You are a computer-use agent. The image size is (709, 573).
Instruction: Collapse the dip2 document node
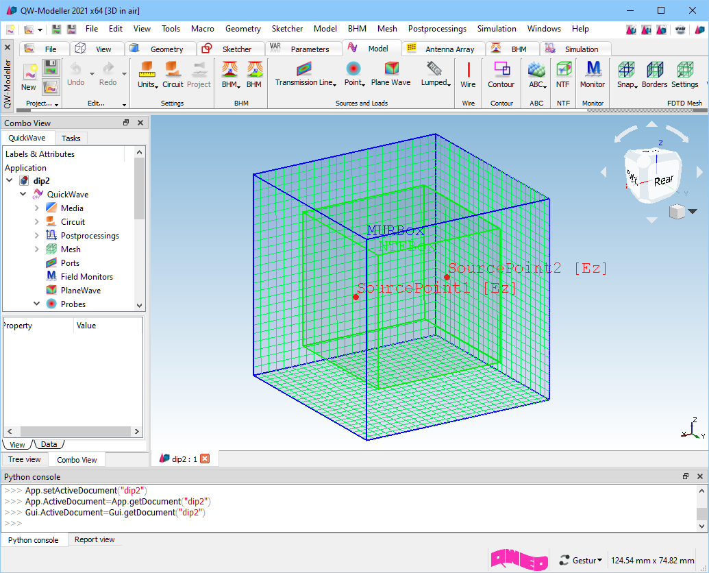pos(10,180)
